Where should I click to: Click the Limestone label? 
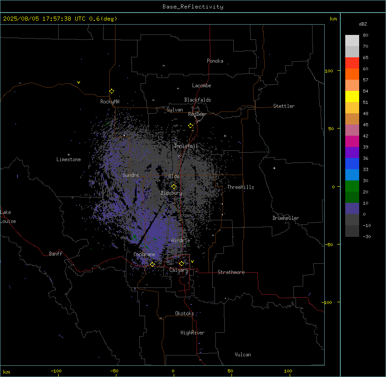click(69, 159)
